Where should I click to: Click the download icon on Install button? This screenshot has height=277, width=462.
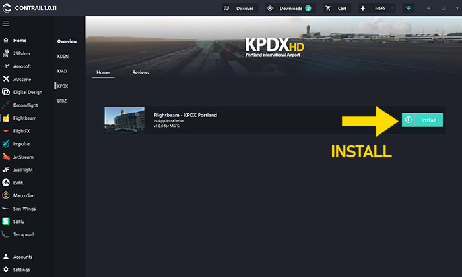pos(409,120)
